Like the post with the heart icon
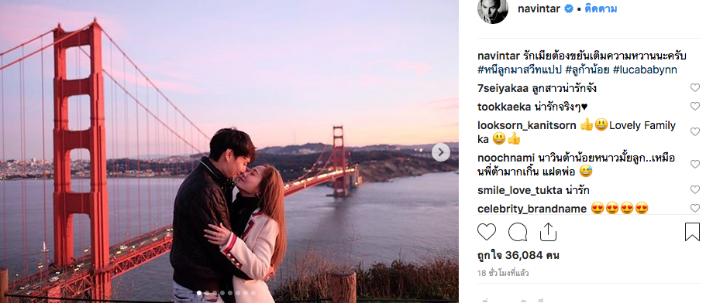713x303 pixels. (487, 232)
